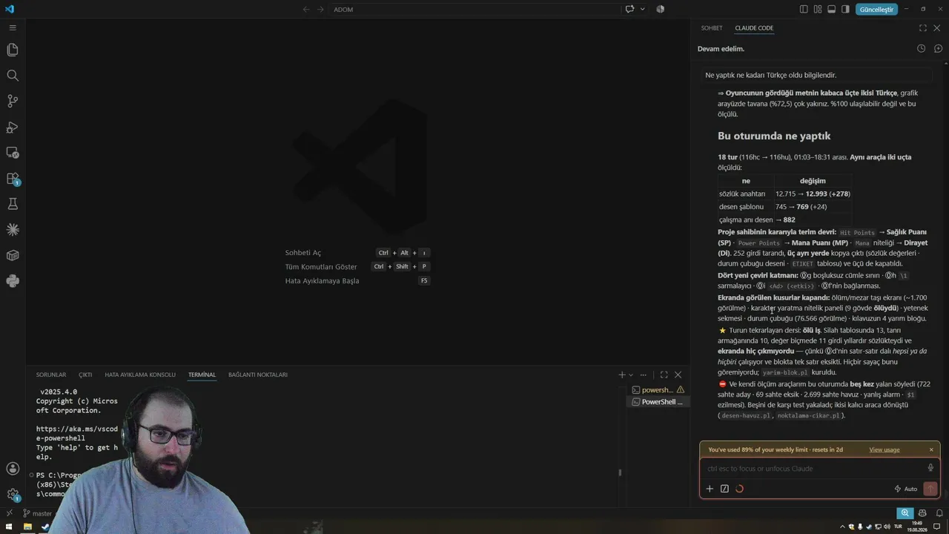949x534 pixels.
Task: Open the View usage link
Action: (884, 449)
